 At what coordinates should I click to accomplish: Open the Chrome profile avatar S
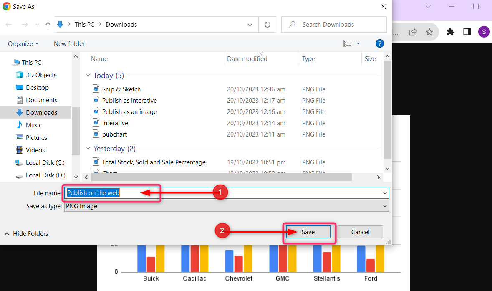point(484,32)
